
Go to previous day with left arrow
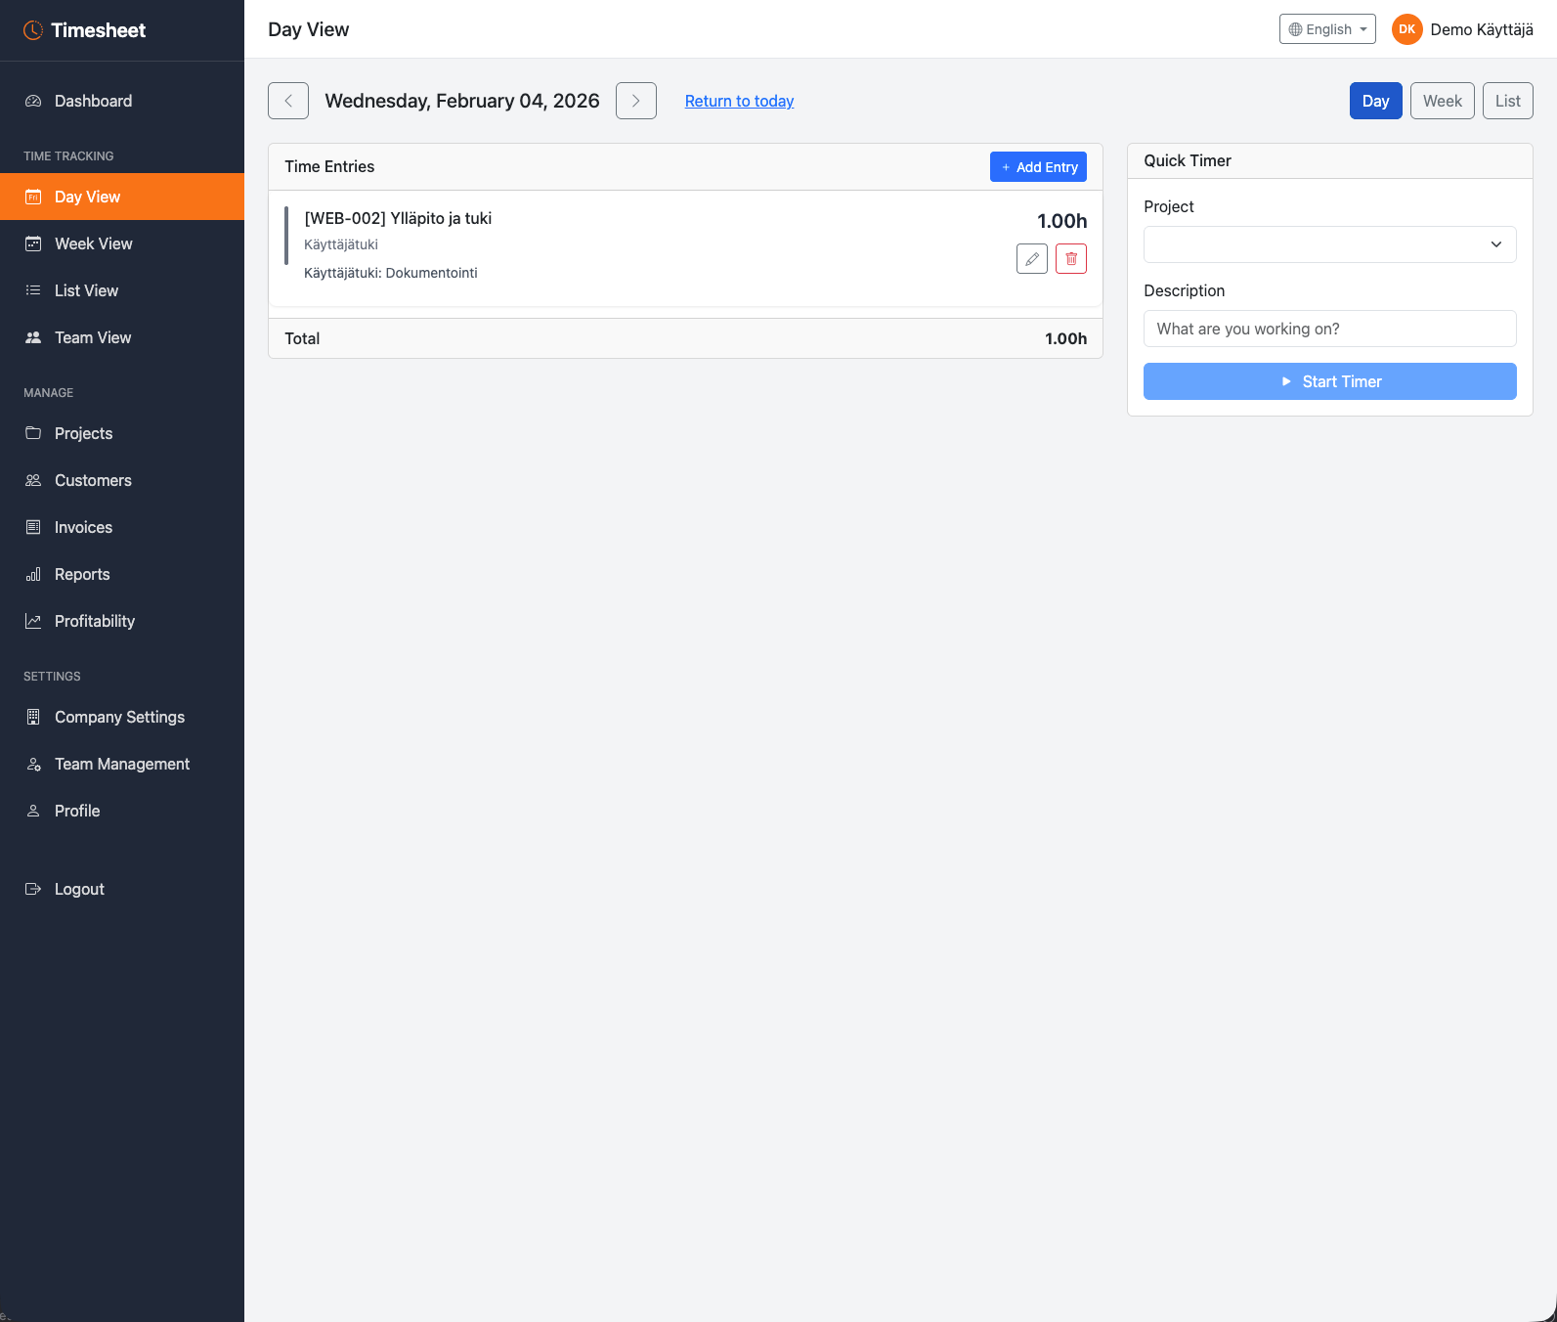(x=288, y=101)
